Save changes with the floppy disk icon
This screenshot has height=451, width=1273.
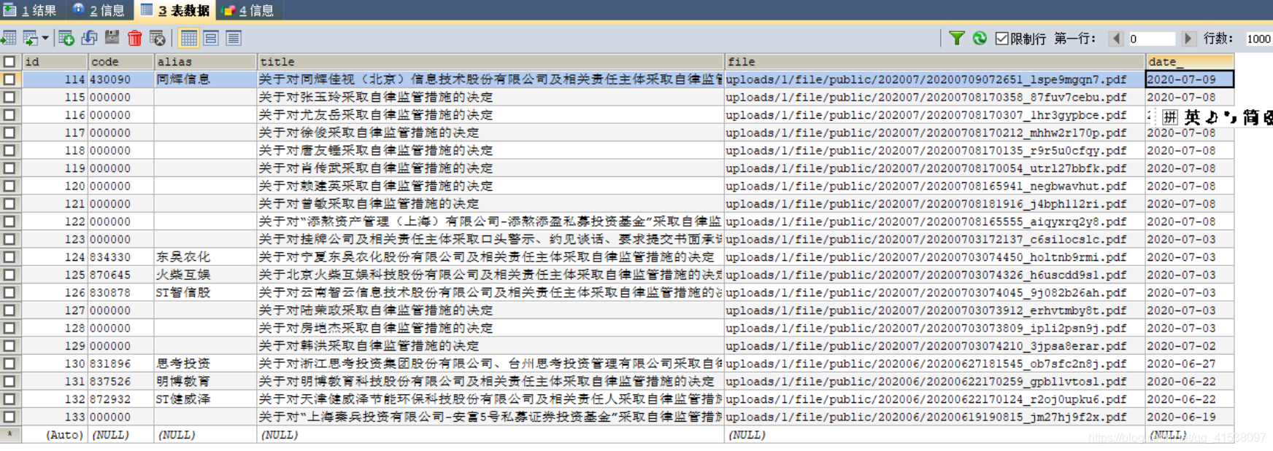tap(112, 38)
